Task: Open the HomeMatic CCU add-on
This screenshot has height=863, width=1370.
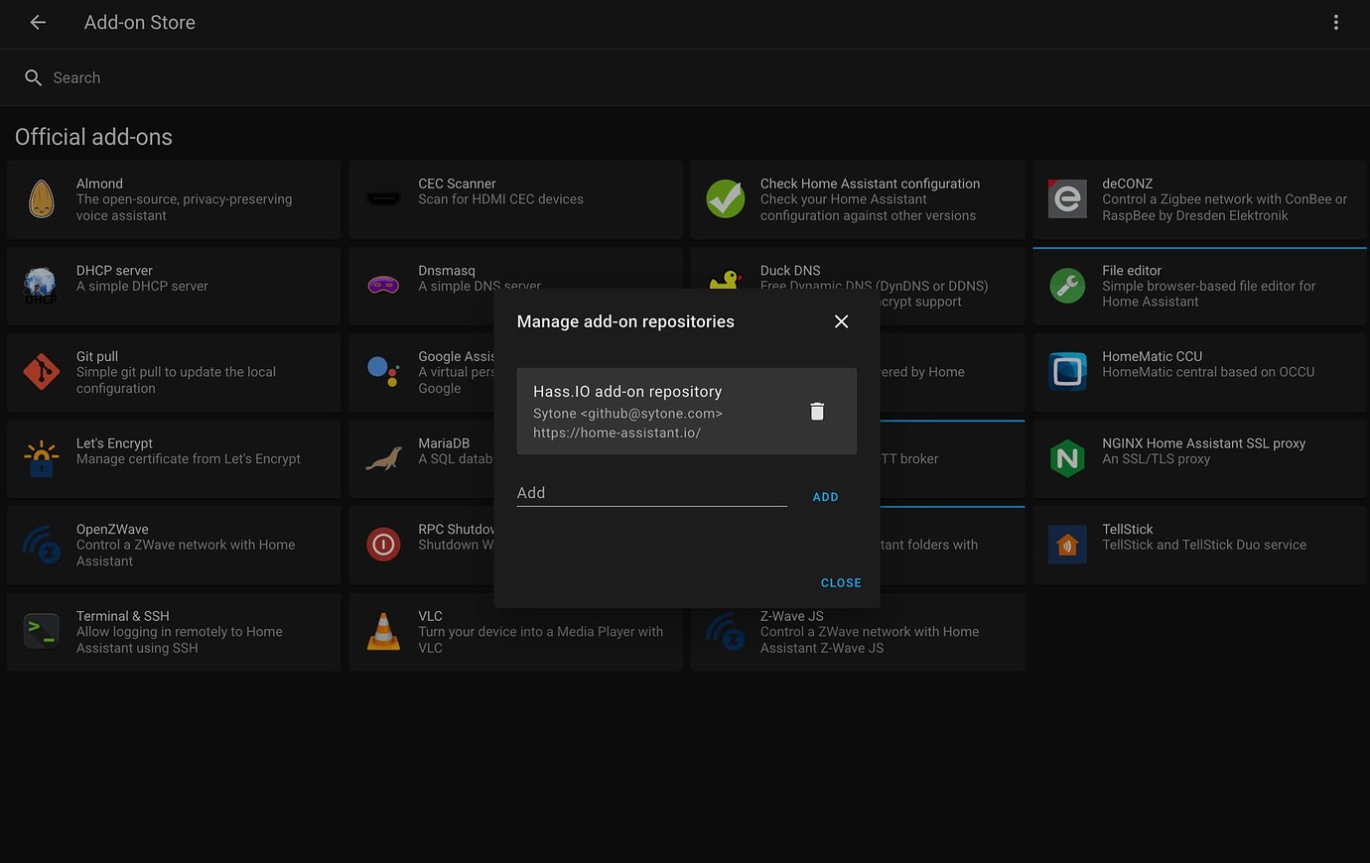Action: click(x=1199, y=372)
